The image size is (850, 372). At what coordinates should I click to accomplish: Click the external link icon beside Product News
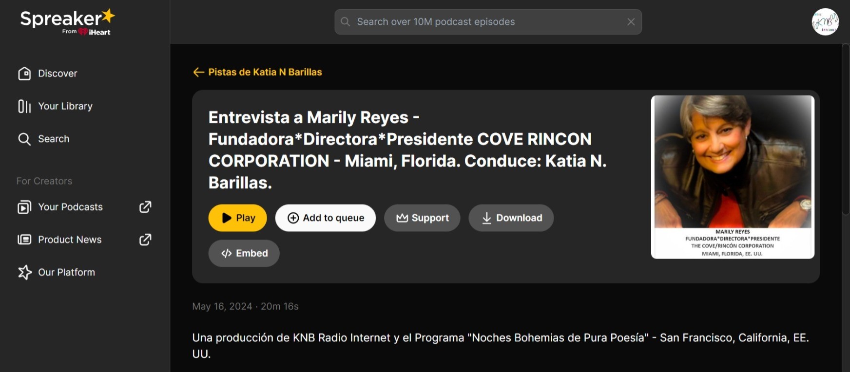coord(145,240)
